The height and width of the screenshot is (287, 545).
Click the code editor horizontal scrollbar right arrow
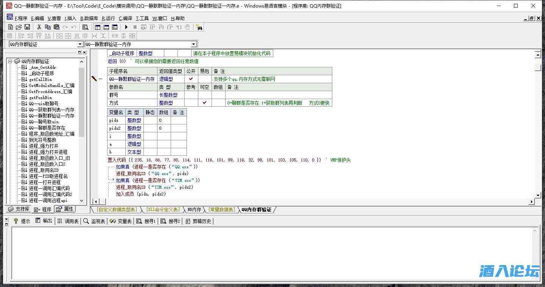click(x=531, y=202)
